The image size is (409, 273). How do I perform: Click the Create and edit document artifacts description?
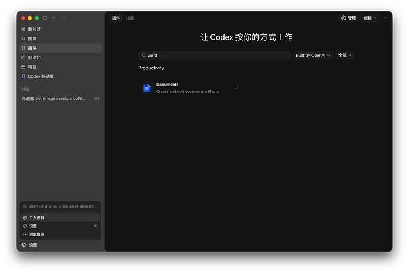click(187, 92)
